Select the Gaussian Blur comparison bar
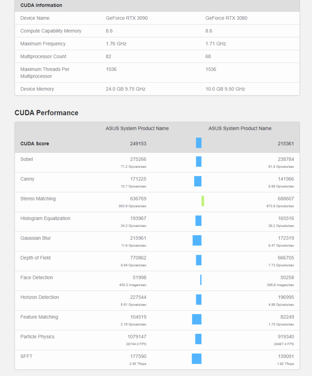The image size is (312, 376). [197, 241]
